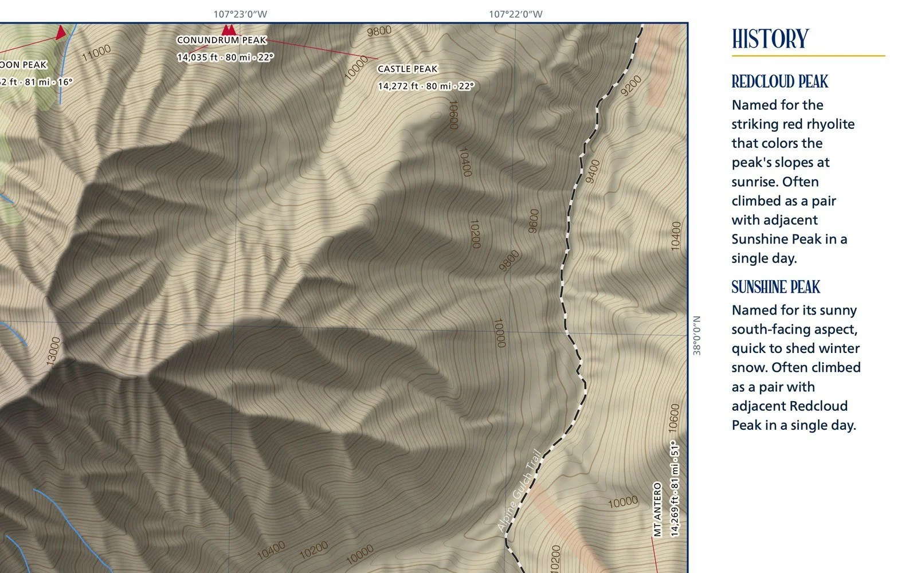Click the CASTLE PEAK label
This screenshot has height=573, width=917.
(x=407, y=69)
